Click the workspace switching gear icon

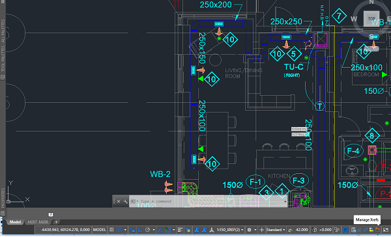[x=249, y=230]
